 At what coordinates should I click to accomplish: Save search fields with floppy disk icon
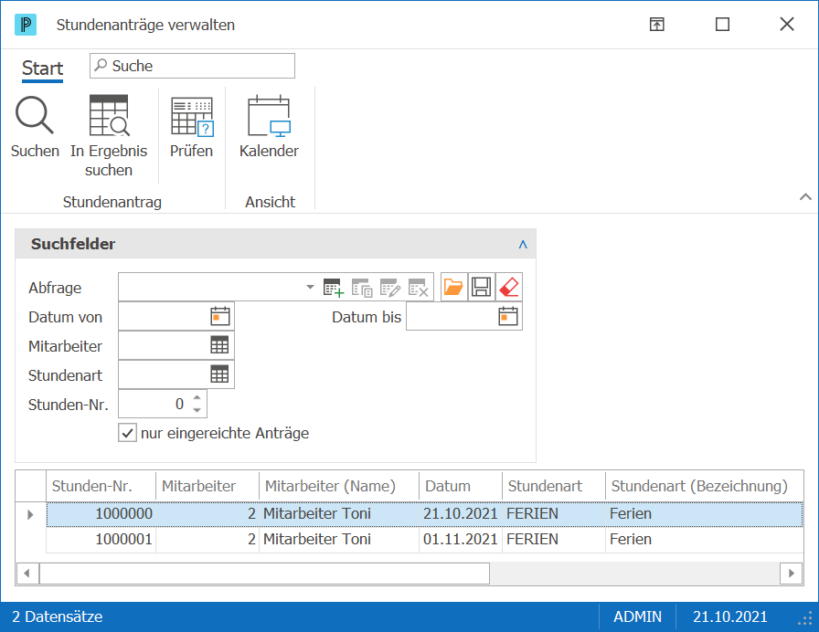tap(481, 287)
